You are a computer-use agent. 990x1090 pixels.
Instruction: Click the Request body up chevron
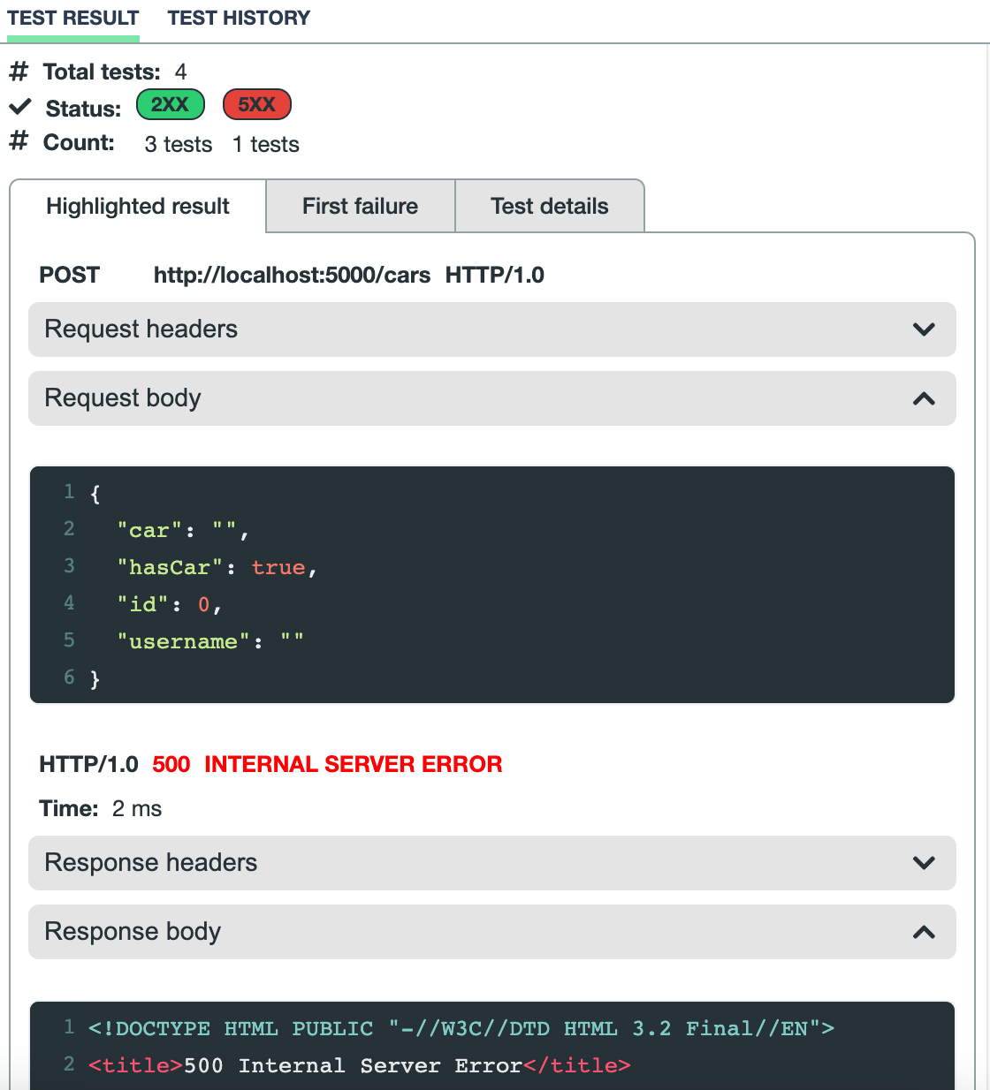point(924,399)
